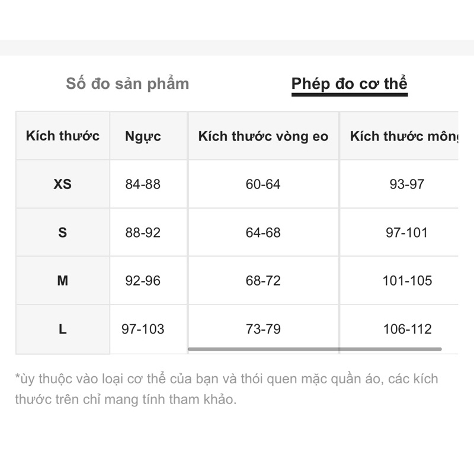Select the XS size row label
The image size is (474, 474).
point(62,184)
